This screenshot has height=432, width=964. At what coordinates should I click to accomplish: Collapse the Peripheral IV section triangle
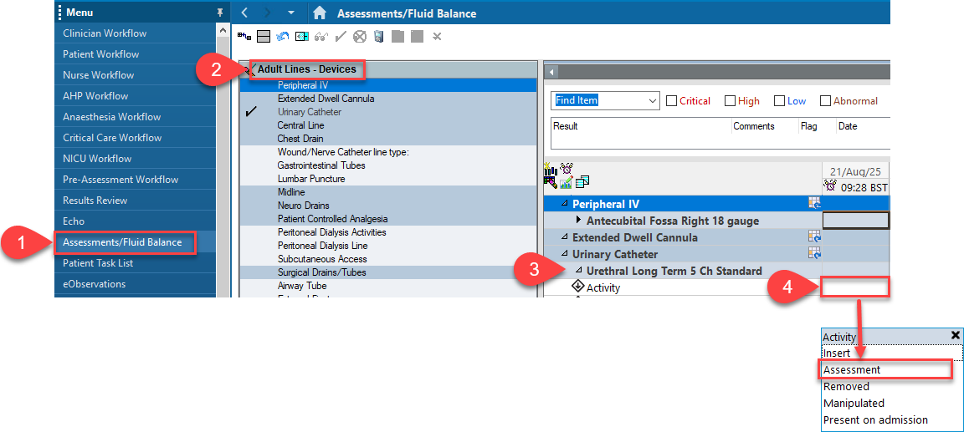[x=564, y=204]
